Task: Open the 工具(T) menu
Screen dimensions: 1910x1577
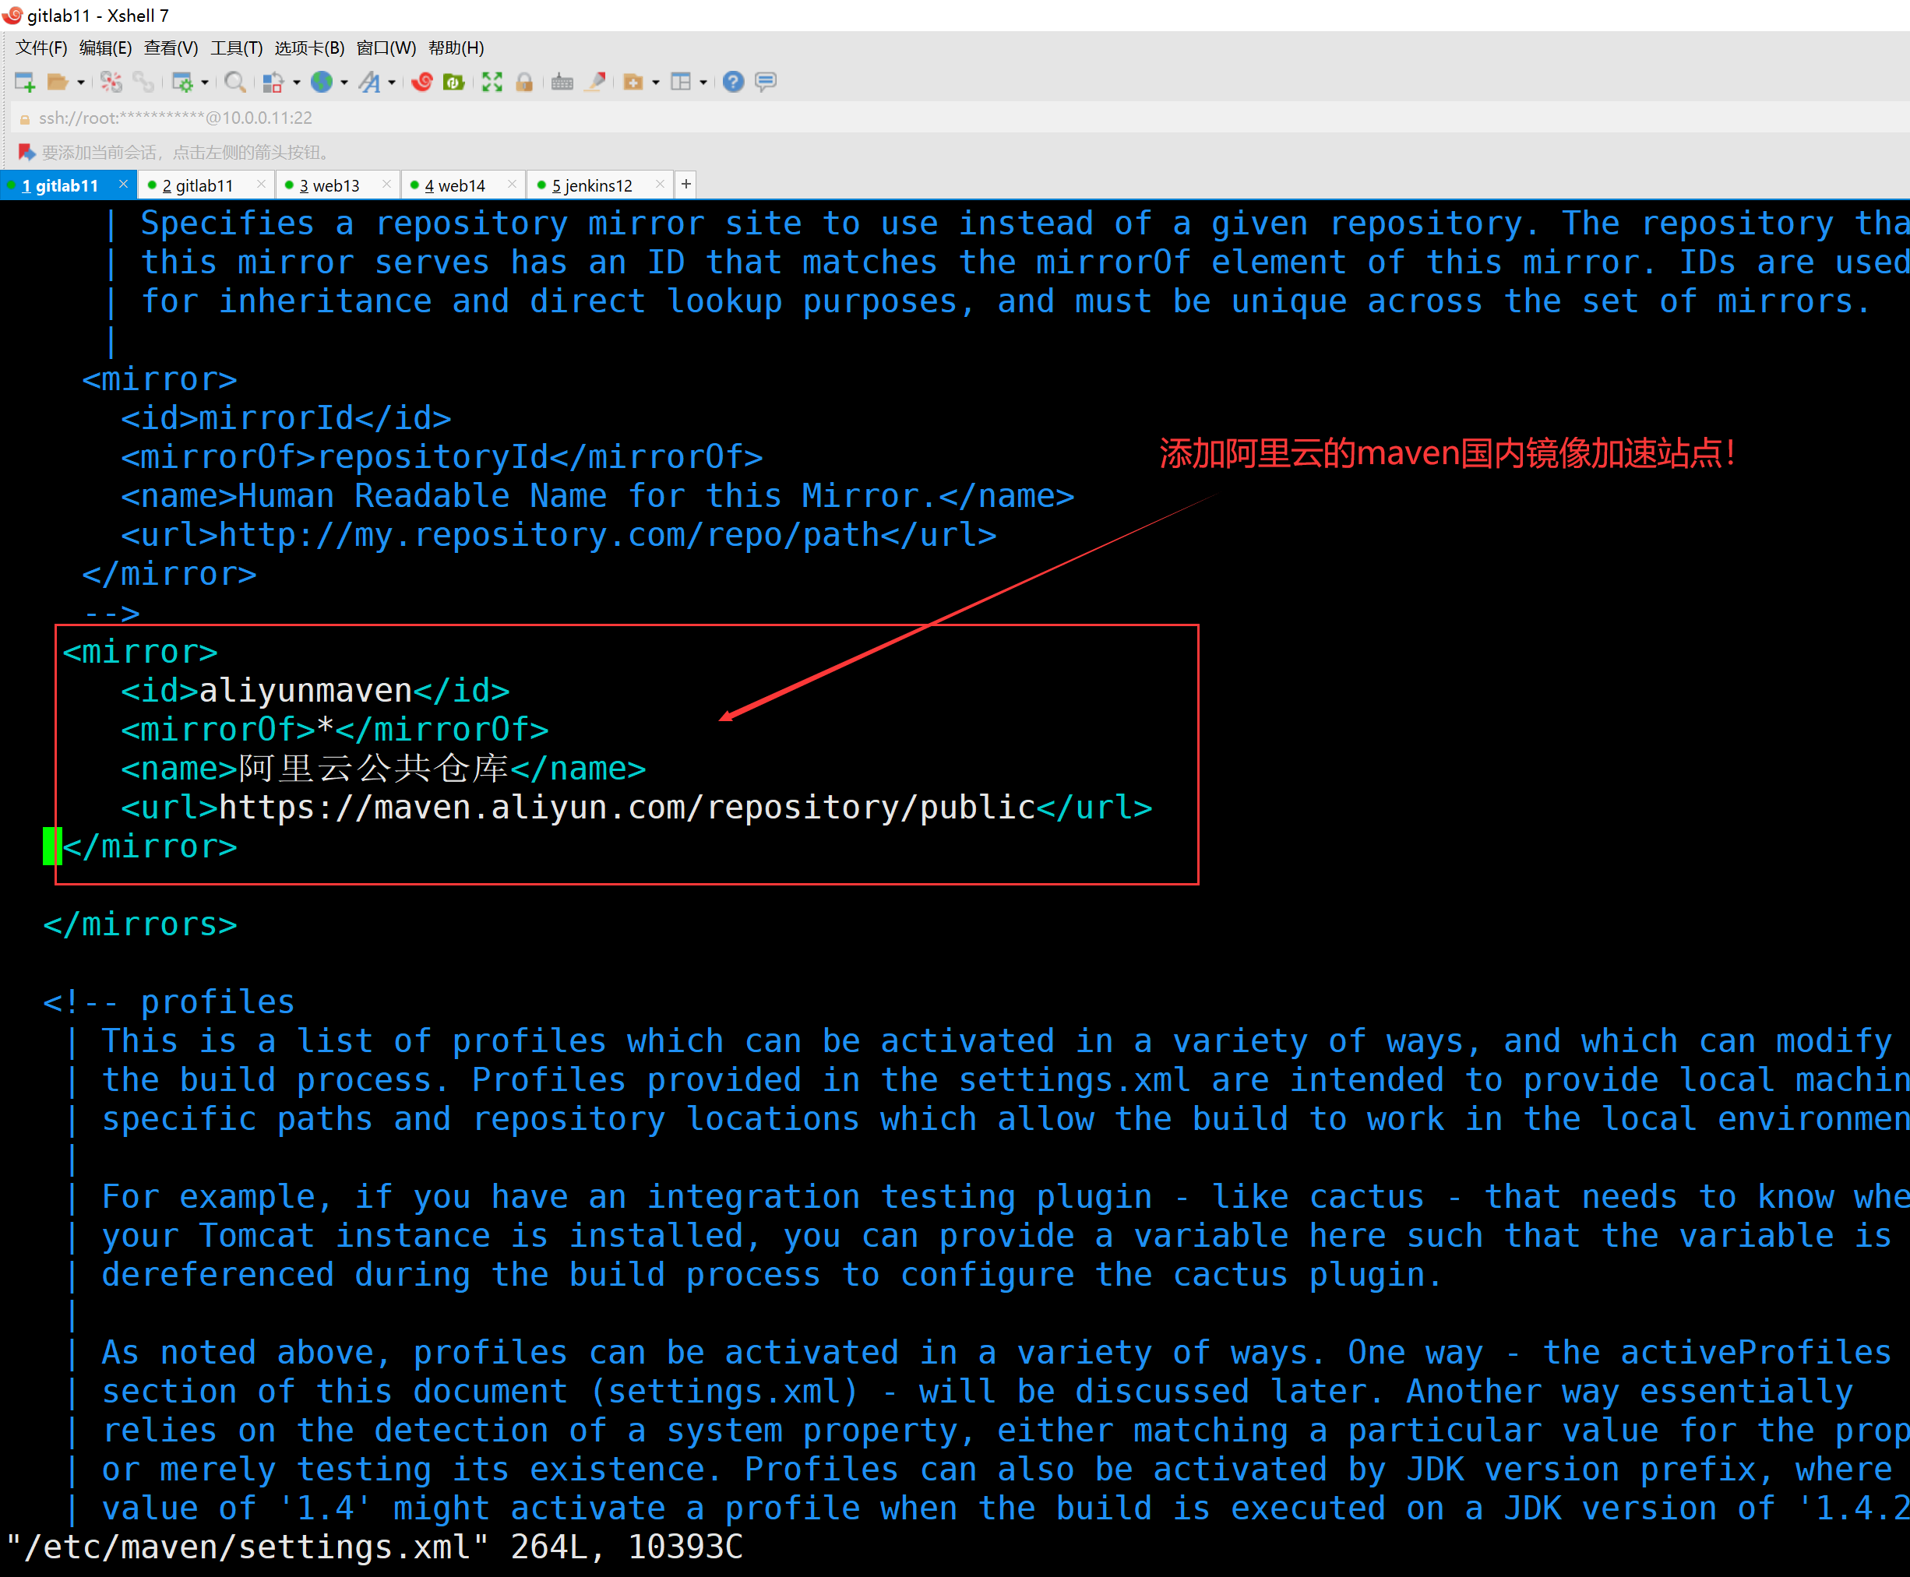Action: click(x=236, y=48)
